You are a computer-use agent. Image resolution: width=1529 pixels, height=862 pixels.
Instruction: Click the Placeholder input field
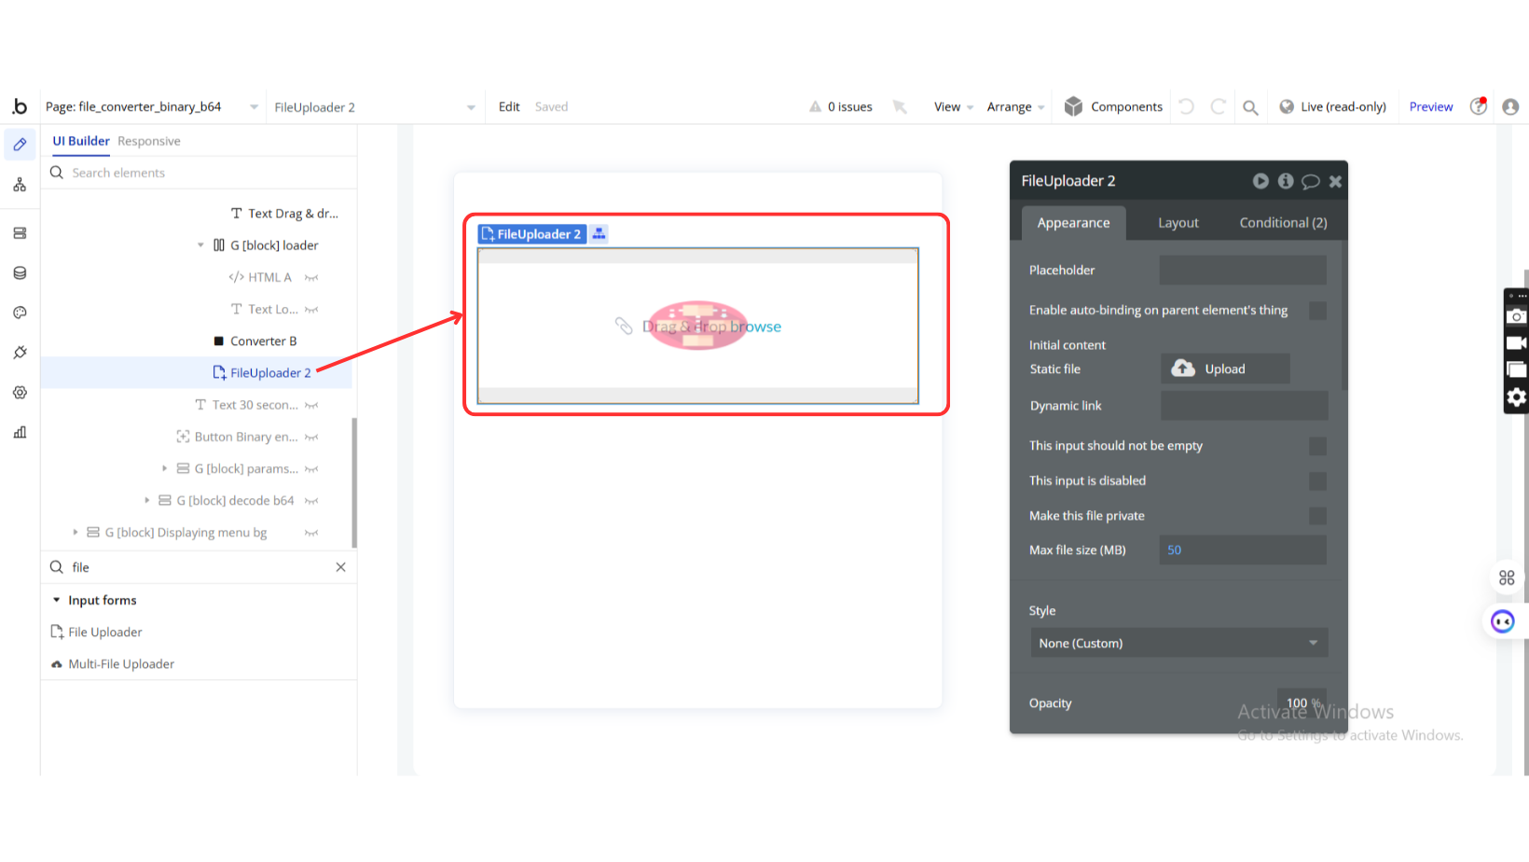(1243, 271)
